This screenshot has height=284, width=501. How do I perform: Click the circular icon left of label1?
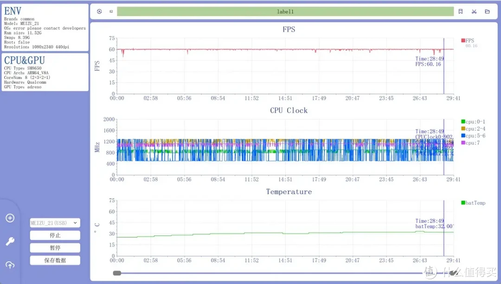[x=99, y=12]
